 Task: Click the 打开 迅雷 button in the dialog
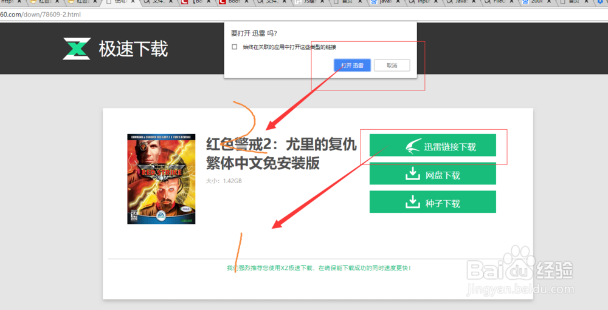[352, 66]
